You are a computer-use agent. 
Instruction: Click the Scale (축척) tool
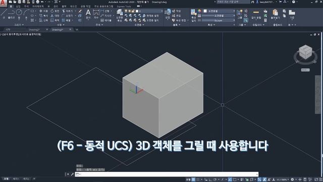[x=55, y=20]
